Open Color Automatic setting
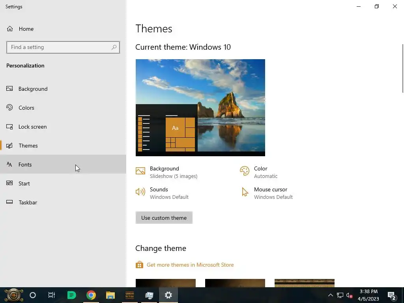Viewport: 404px width, 303px height. [259, 172]
